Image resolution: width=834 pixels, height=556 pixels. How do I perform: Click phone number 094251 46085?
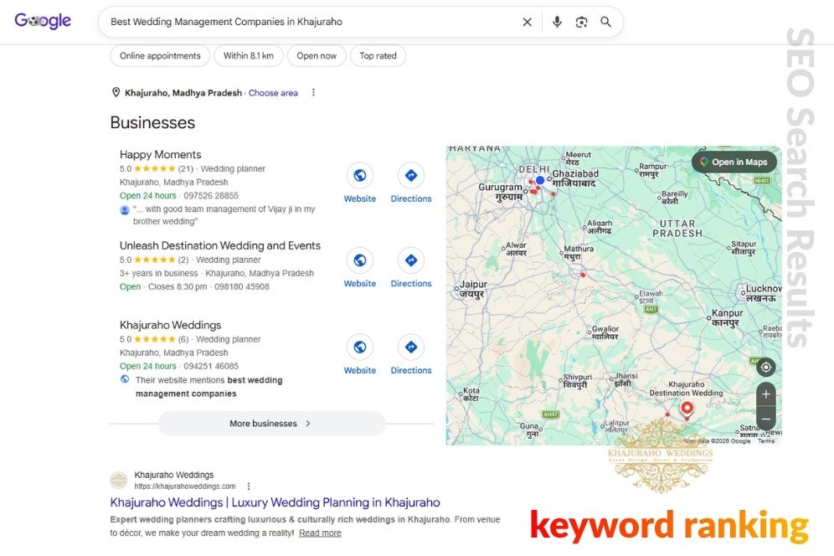211,366
